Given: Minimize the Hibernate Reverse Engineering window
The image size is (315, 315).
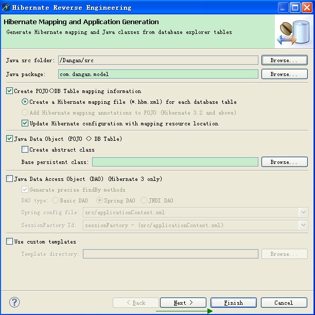Looking at the screenshot, I should click(283, 8).
